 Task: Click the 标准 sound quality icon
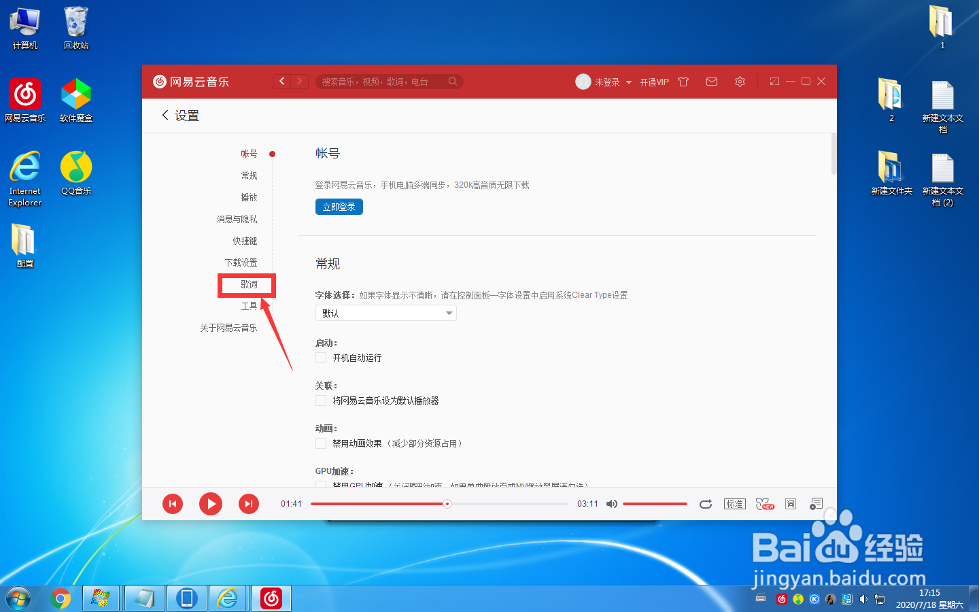[734, 504]
